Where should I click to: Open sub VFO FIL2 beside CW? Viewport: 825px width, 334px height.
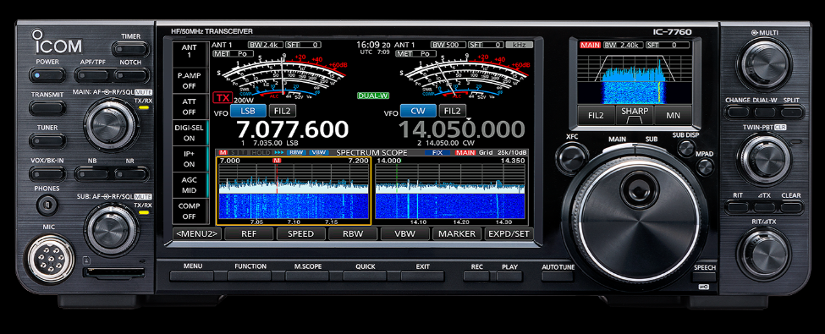[453, 111]
